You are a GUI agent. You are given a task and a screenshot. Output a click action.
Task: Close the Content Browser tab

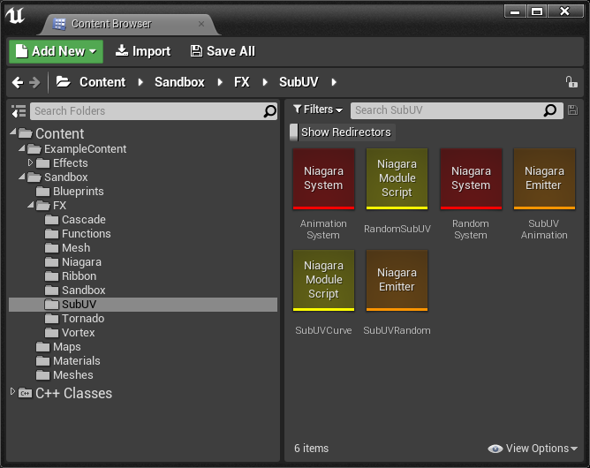click(201, 24)
